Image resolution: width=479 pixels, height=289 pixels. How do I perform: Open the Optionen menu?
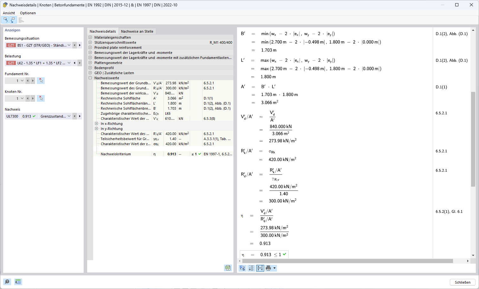[x=28, y=13]
